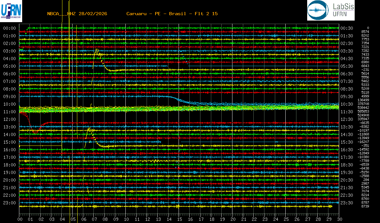Image resolution: width=380 pixels, height=223 pixels.
Task: Select the 136499 offset value on right
Action: click(363, 100)
